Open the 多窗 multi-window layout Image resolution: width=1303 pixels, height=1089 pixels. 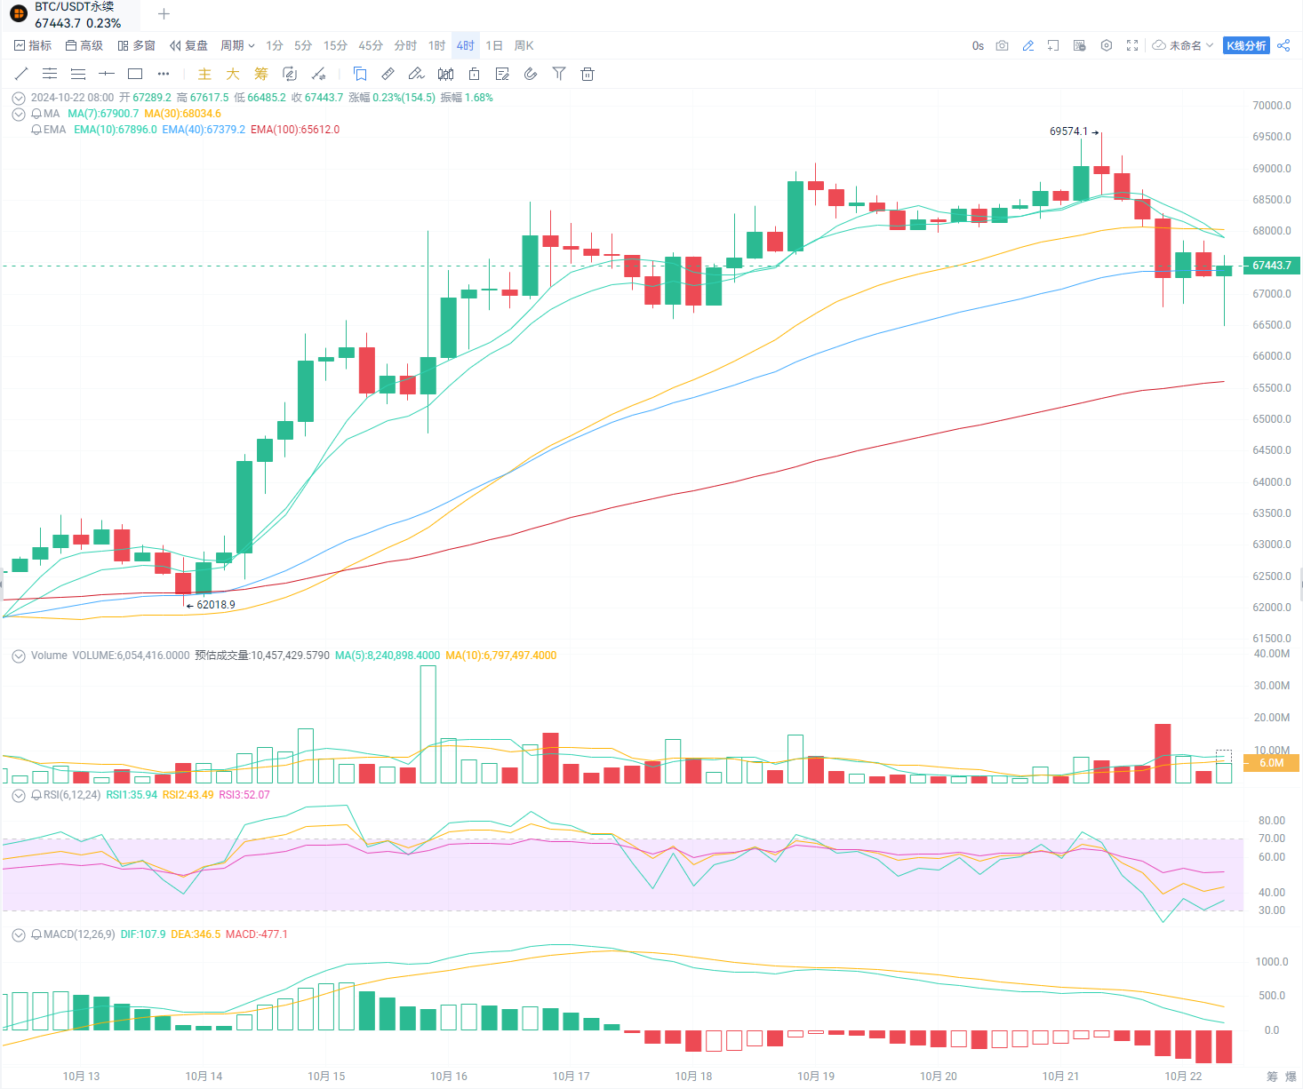137,45
